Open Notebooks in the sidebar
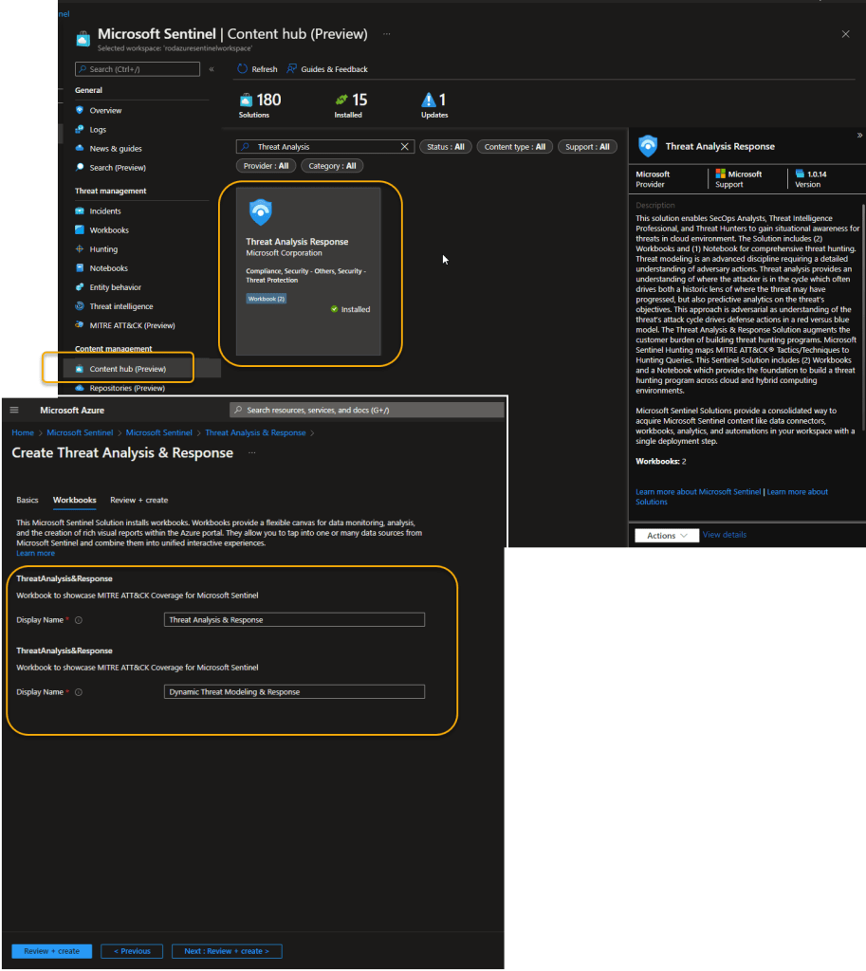Screen dimensions: 866x971 (x=108, y=268)
